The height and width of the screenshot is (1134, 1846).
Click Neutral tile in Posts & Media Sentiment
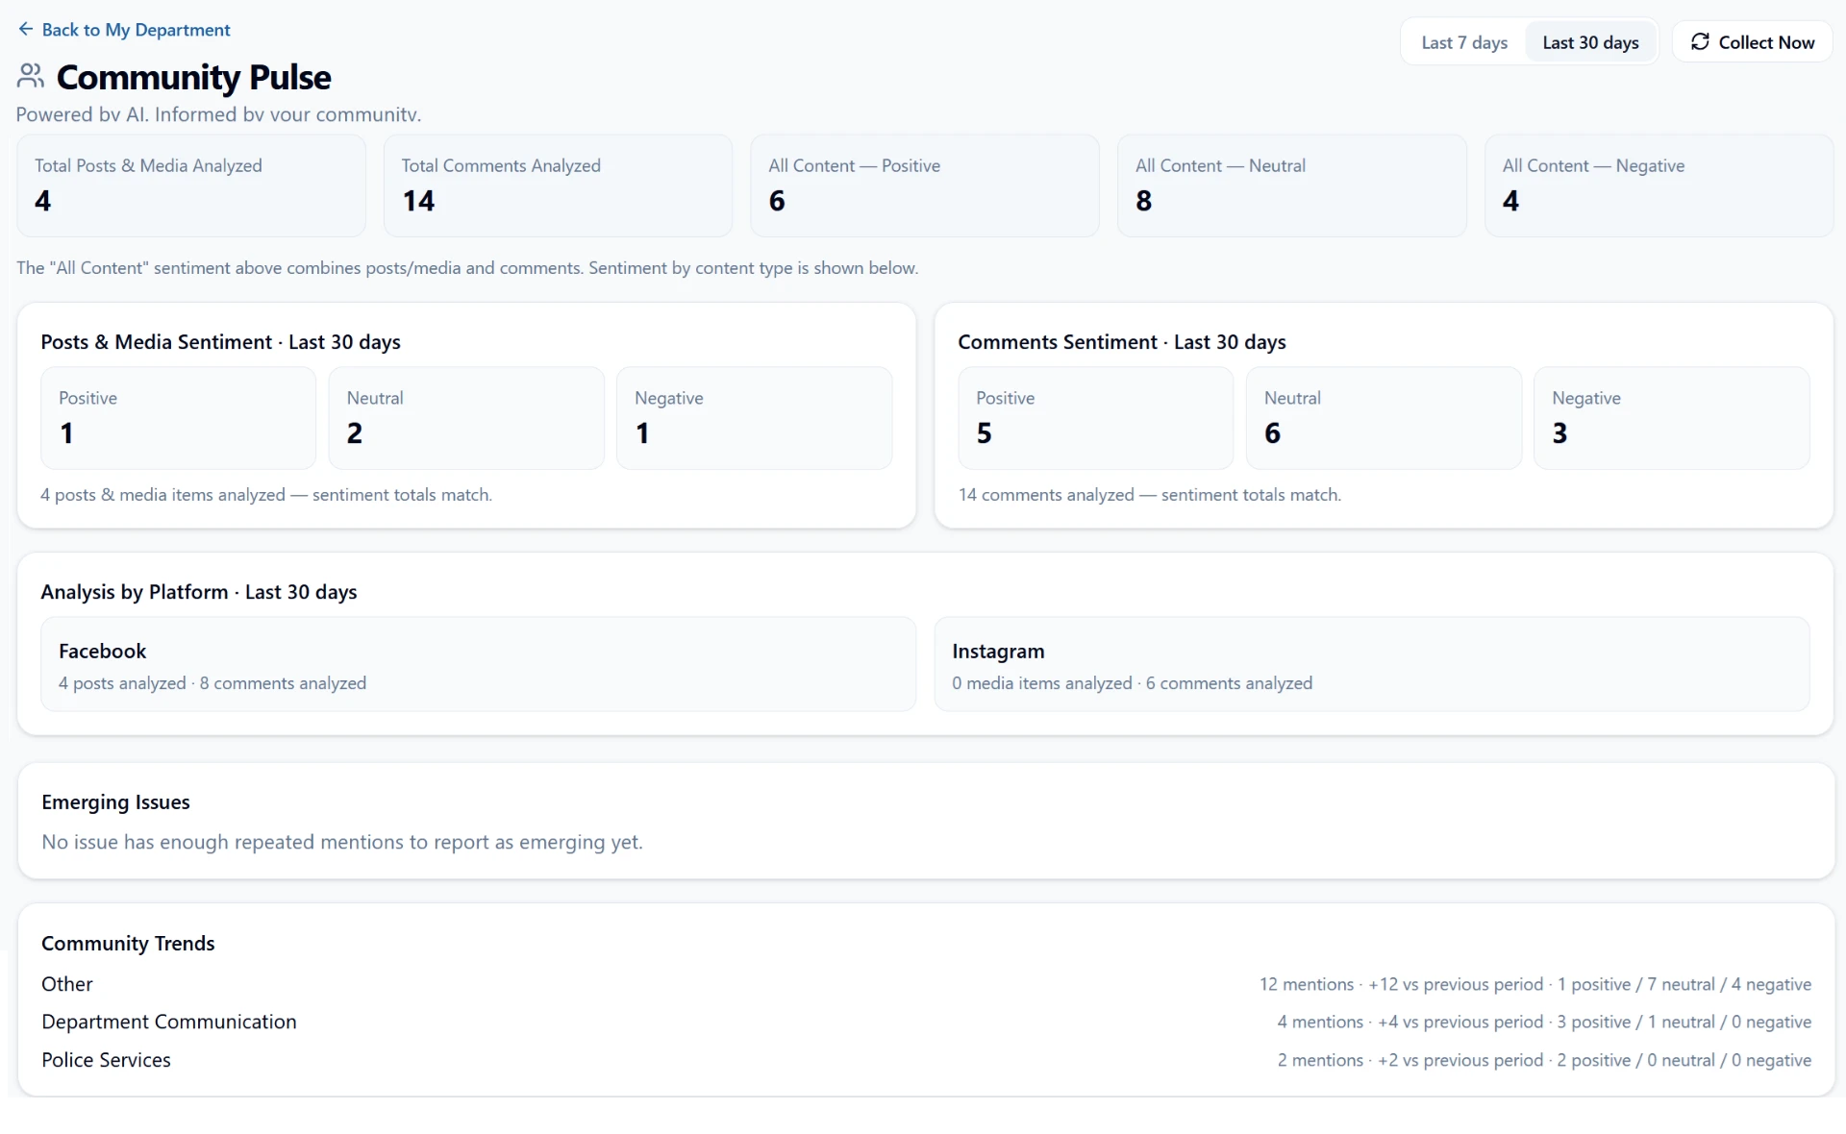pyautogui.click(x=466, y=418)
